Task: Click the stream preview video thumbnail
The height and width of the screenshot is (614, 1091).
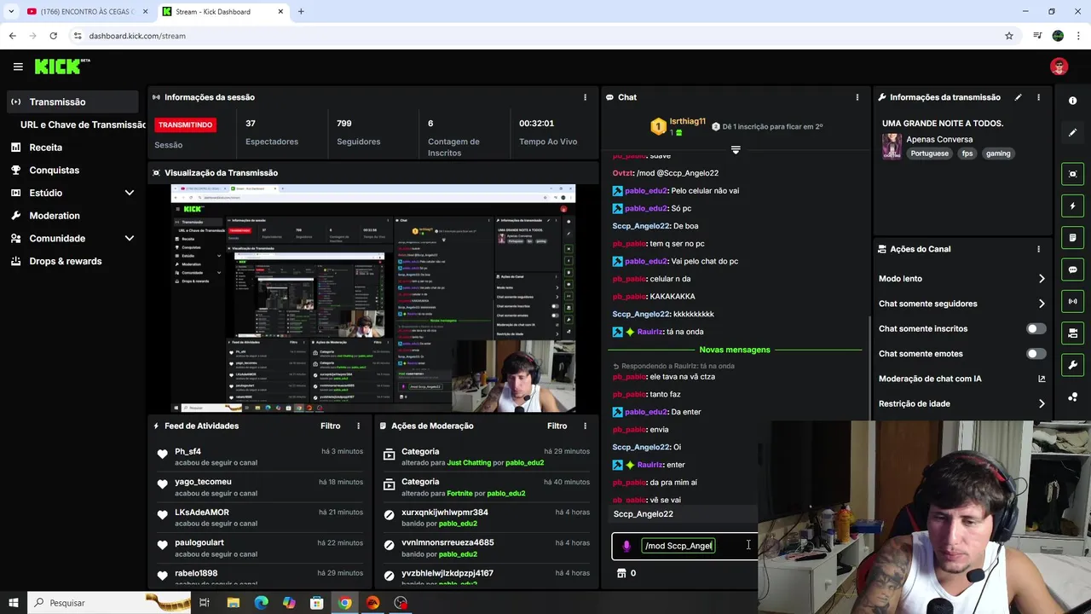Action: [x=373, y=298]
